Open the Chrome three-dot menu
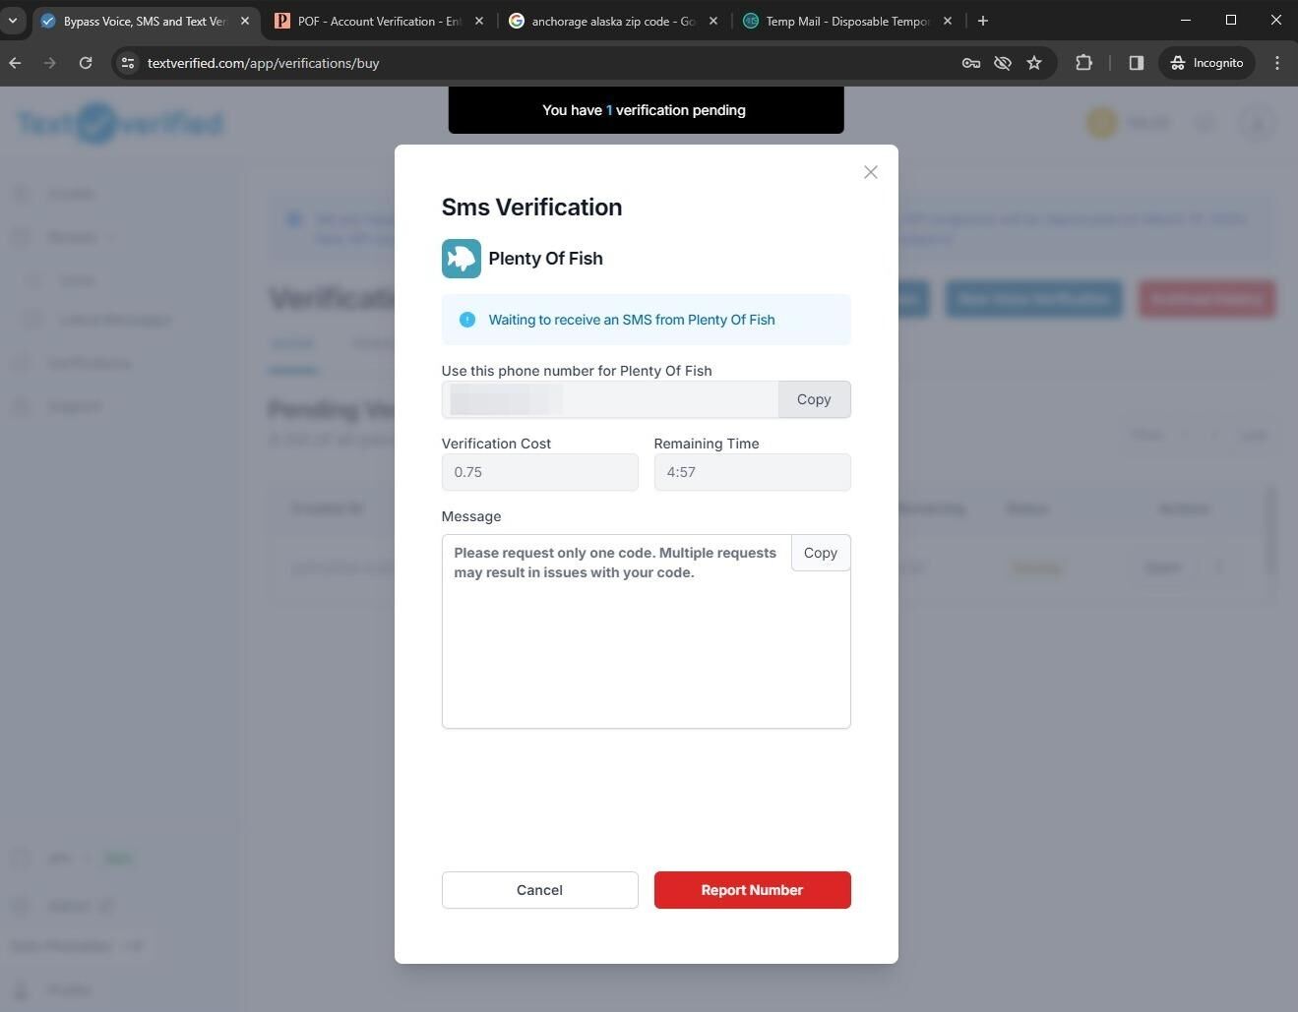 coord(1277,63)
